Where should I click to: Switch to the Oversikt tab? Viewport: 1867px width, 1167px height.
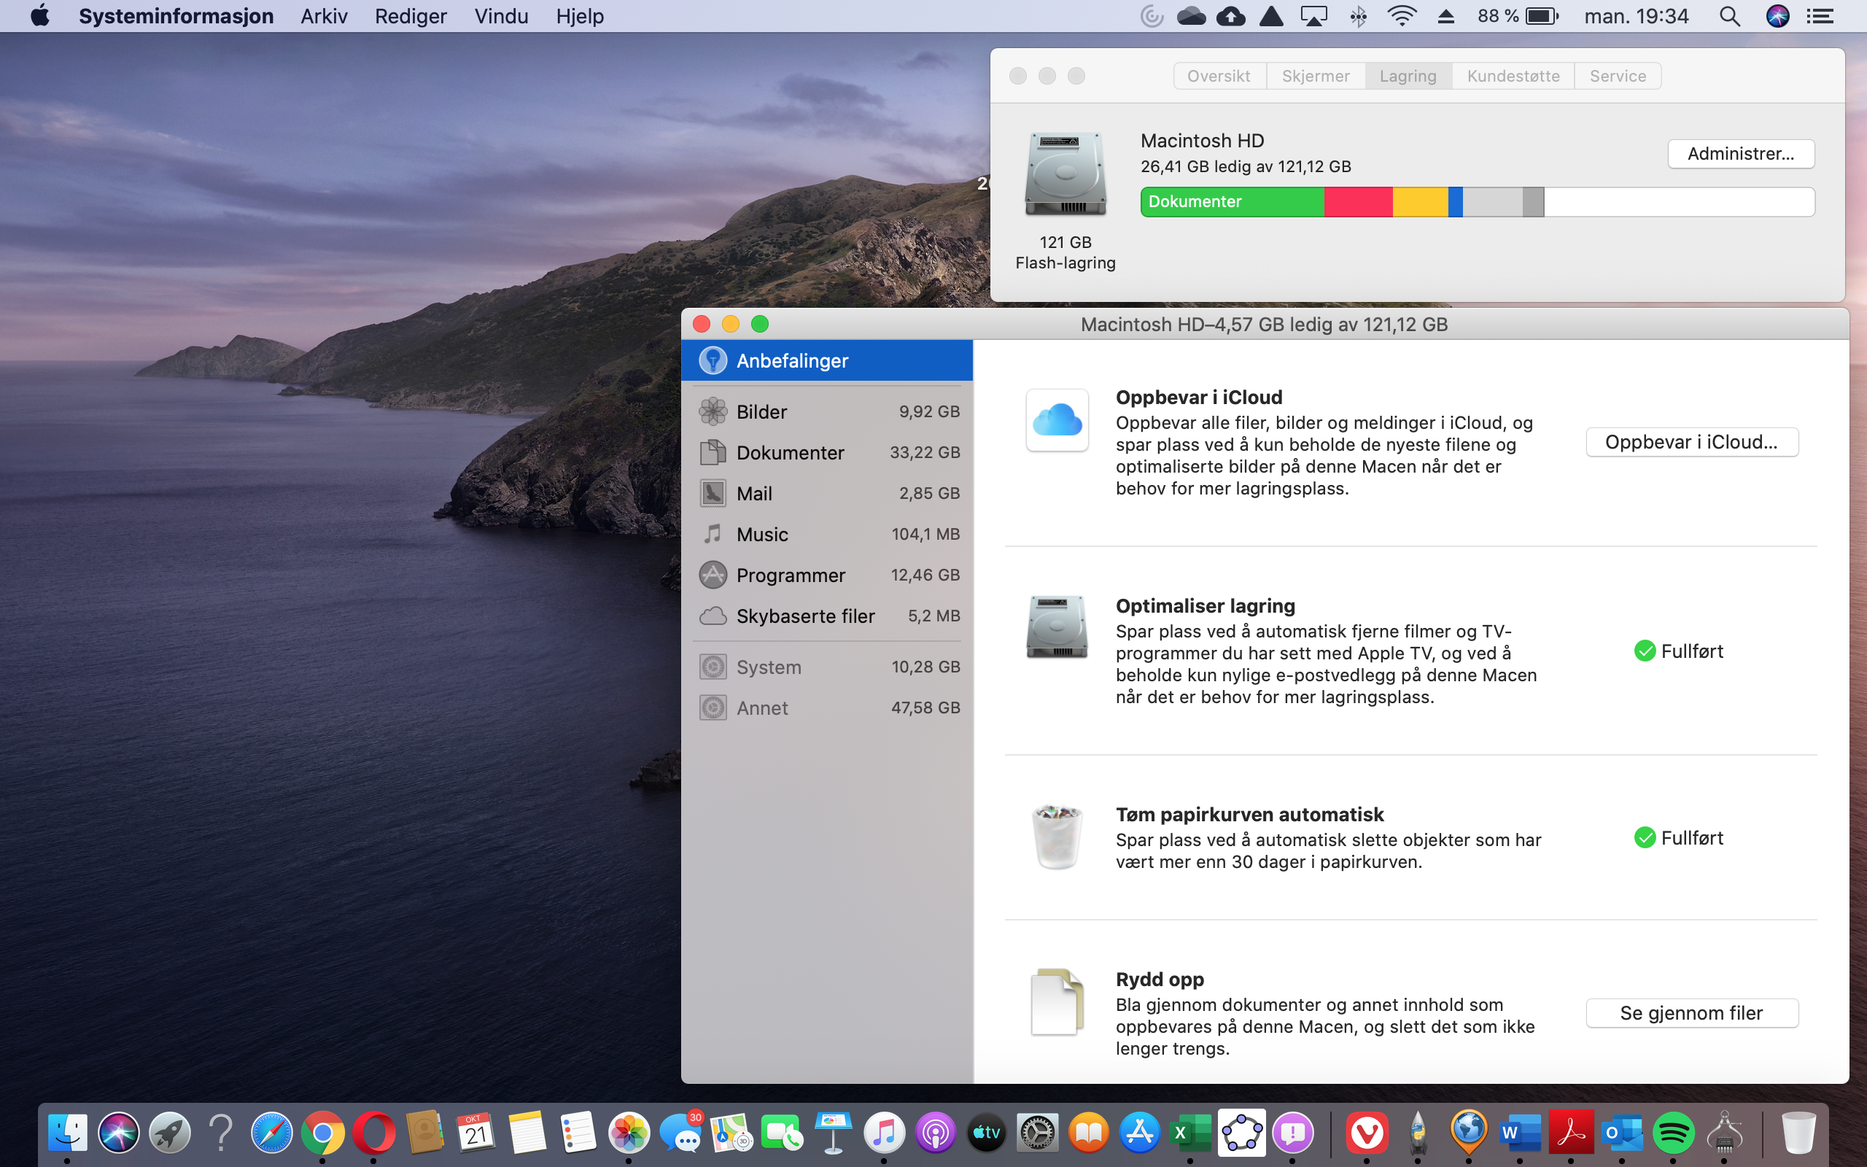coord(1219,76)
